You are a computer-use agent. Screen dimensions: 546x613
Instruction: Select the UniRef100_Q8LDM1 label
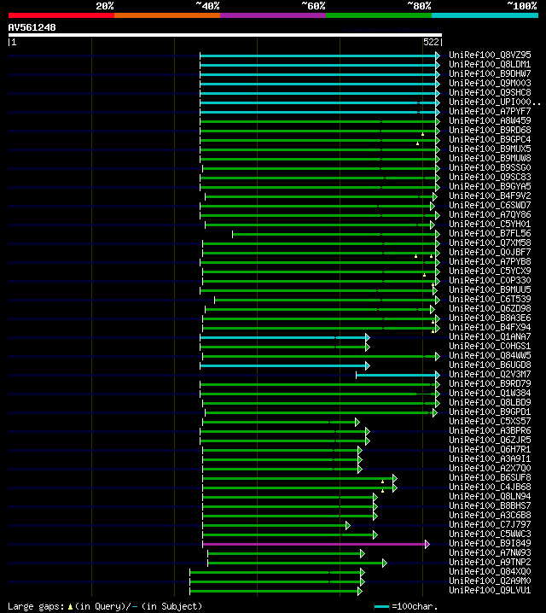coord(490,64)
